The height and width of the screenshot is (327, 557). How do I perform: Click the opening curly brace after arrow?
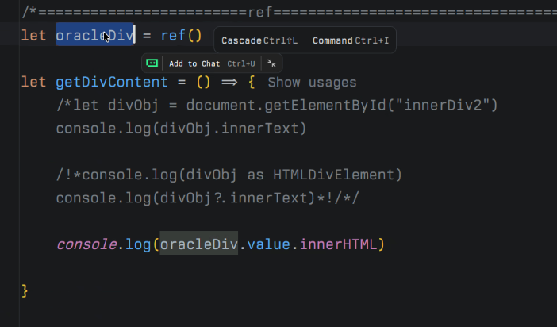click(252, 82)
